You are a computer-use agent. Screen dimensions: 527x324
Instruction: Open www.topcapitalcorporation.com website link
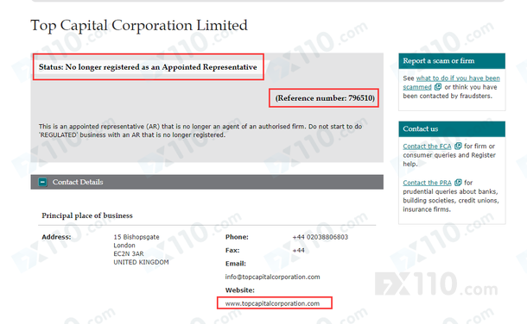click(x=273, y=303)
